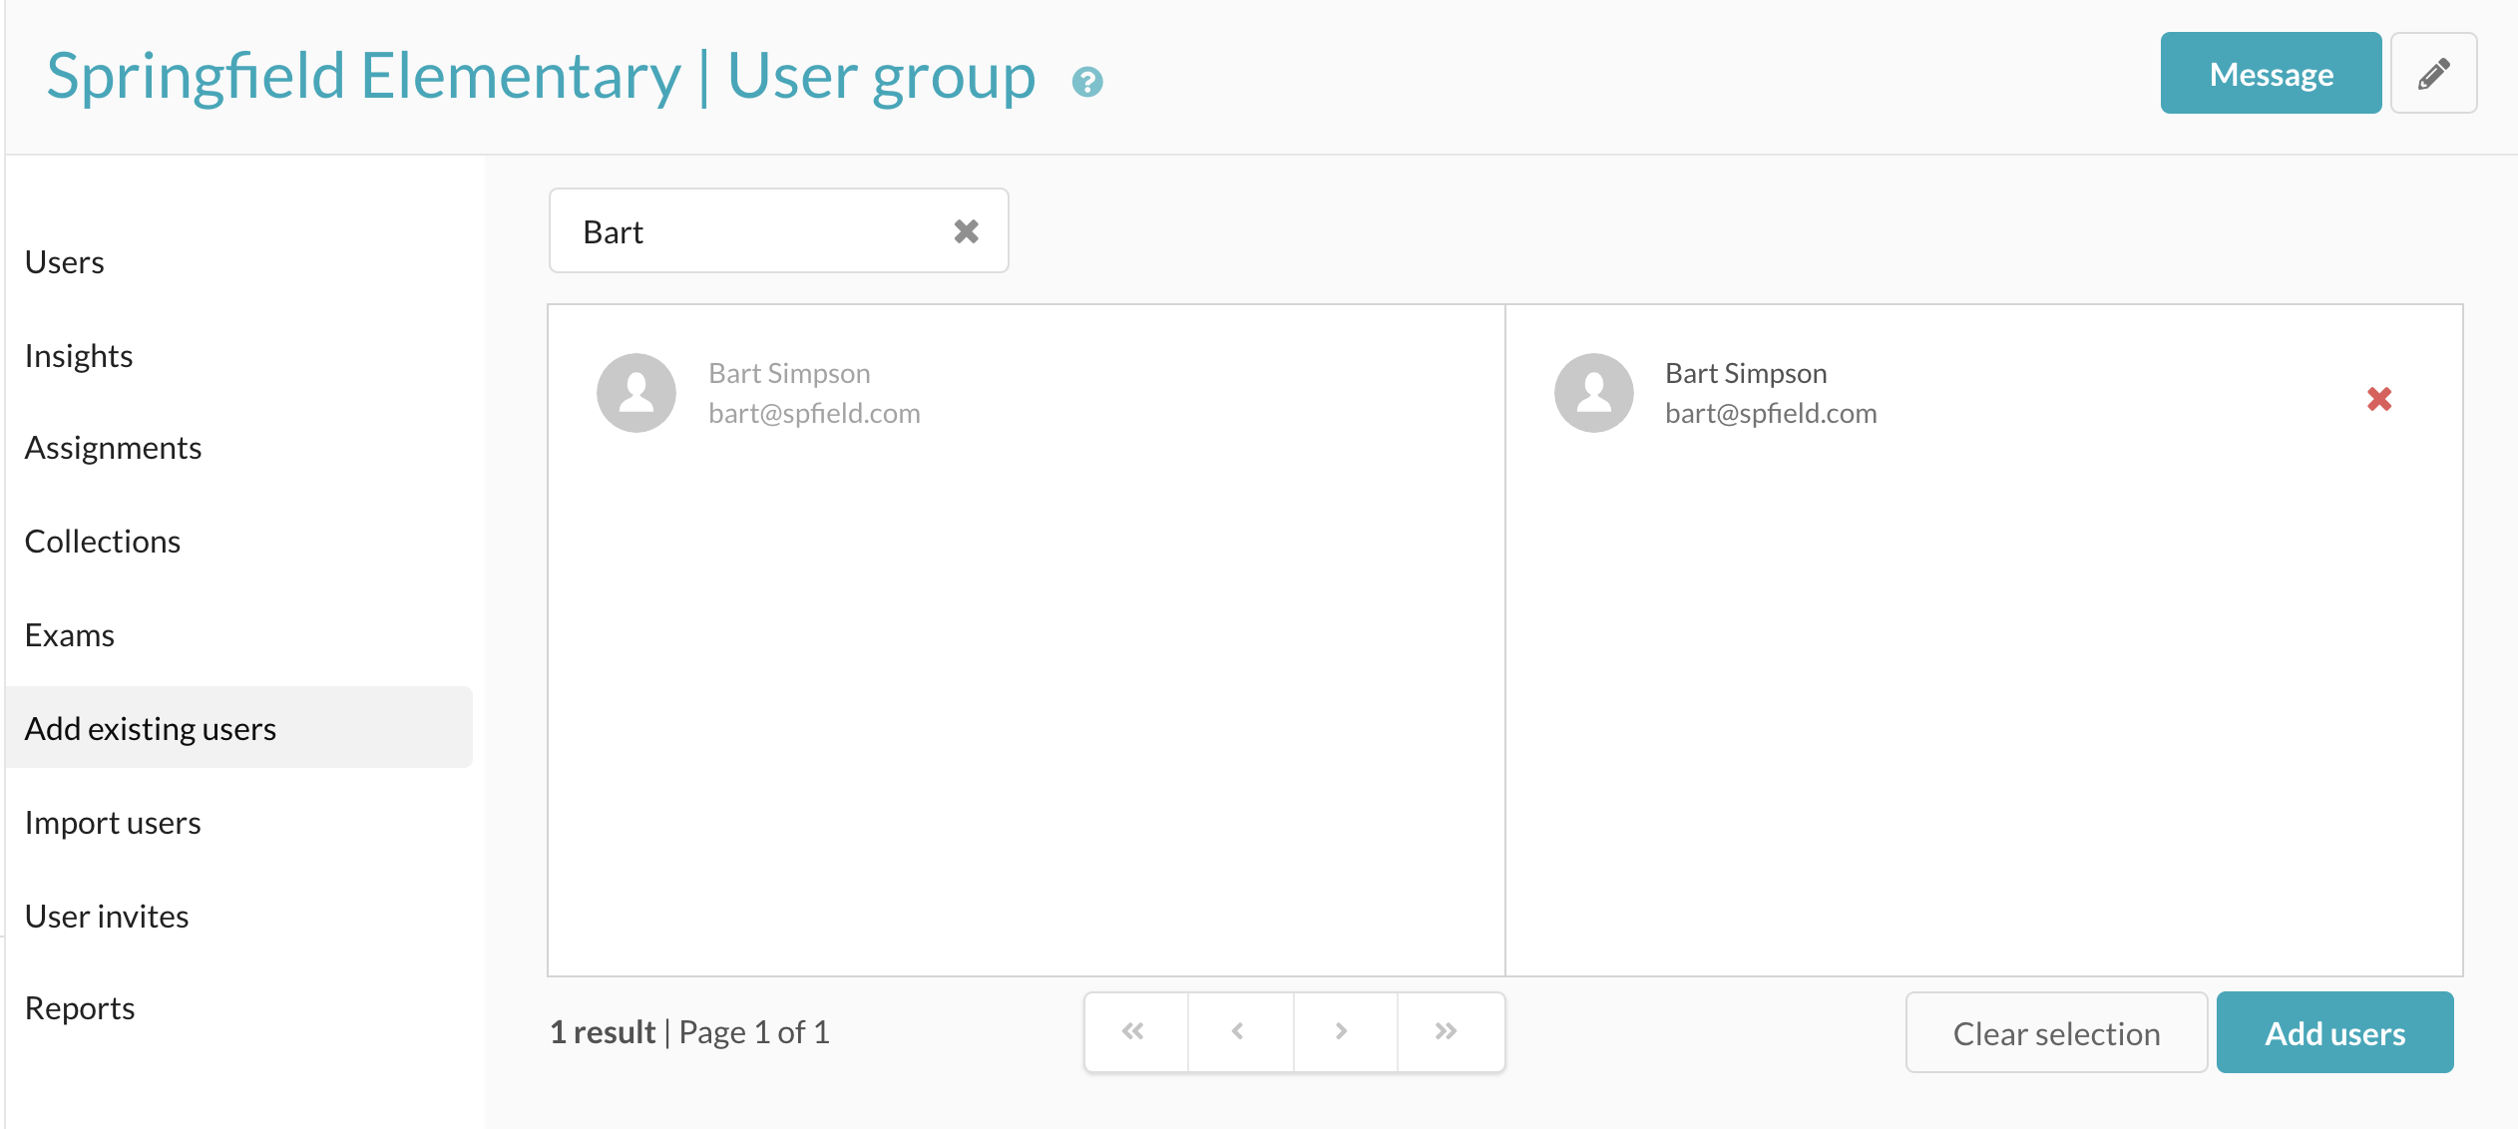Open the Collections sidebar section
This screenshot has width=2518, height=1129.
pyautogui.click(x=103, y=541)
